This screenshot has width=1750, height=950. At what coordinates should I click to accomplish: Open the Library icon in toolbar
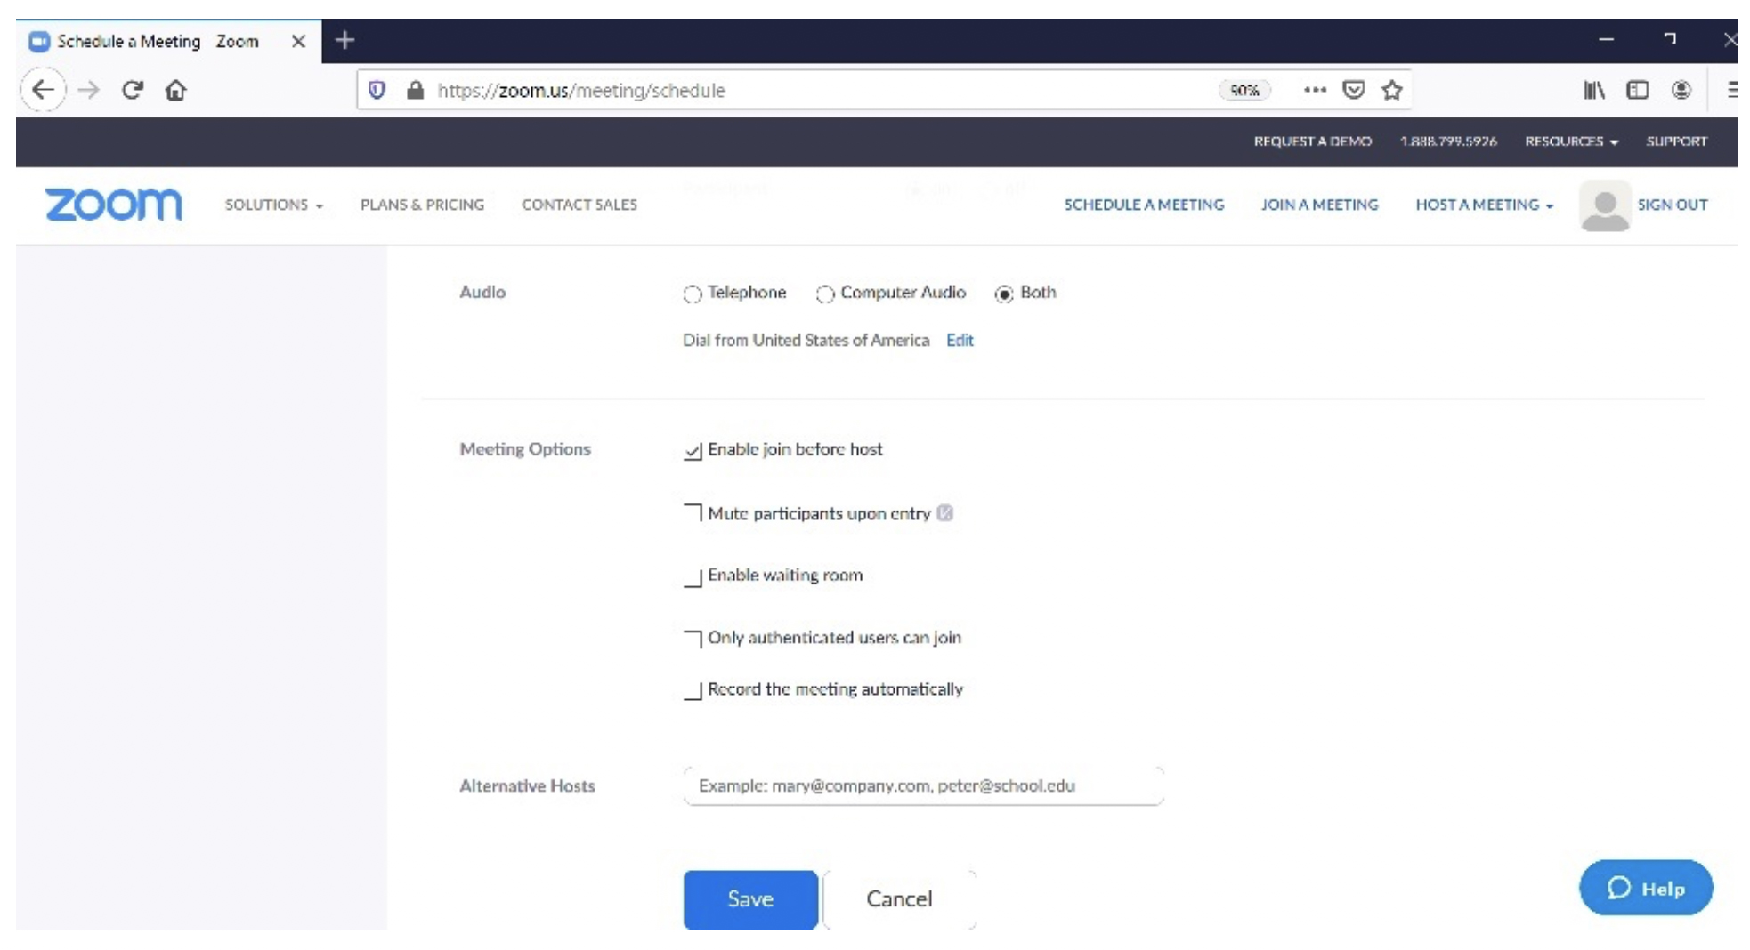click(x=1593, y=90)
